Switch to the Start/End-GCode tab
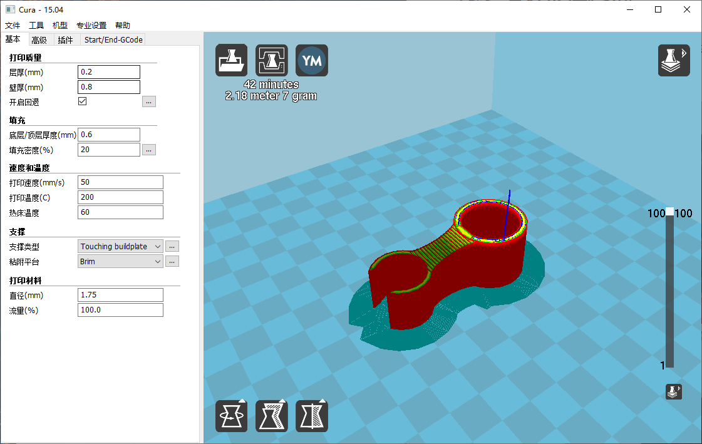The height and width of the screenshot is (444, 702). (x=113, y=40)
